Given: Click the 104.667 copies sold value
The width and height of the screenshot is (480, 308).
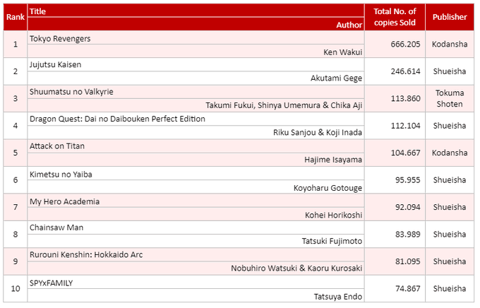Looking at the screenshot, I should coord(405,153).
